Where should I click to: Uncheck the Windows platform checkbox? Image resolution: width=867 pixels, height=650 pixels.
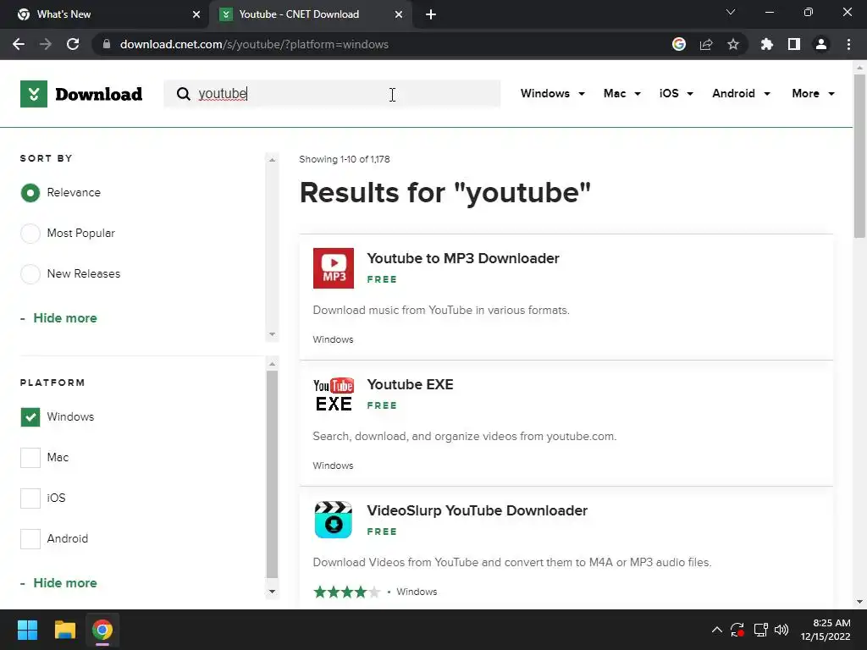coord(30,416)
